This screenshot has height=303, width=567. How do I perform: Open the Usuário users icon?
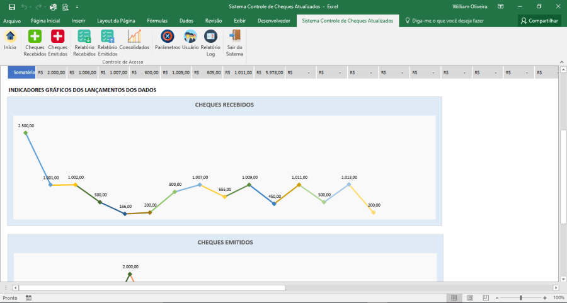pos(190,36)
